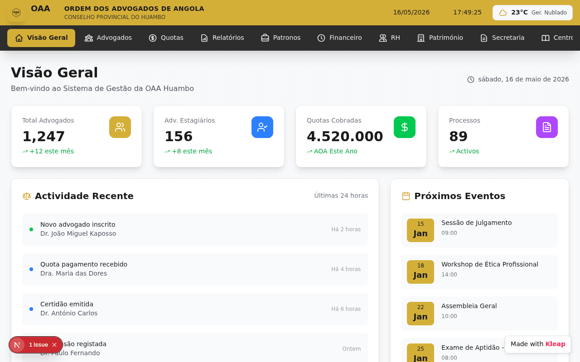The height and width of the screenshot is (362, 580).
Task: Click the Últimas 24 horas label
Action: coord(341,195)
